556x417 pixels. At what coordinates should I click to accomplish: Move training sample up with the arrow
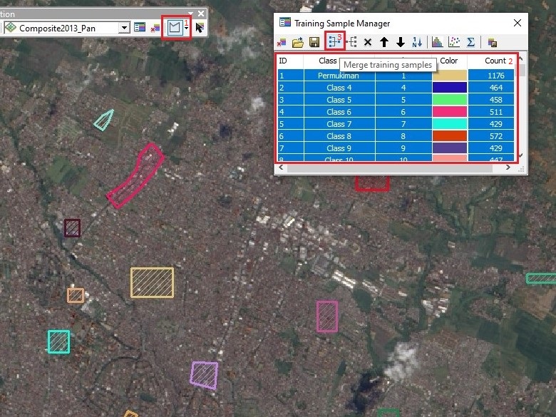tap(384, 43)
